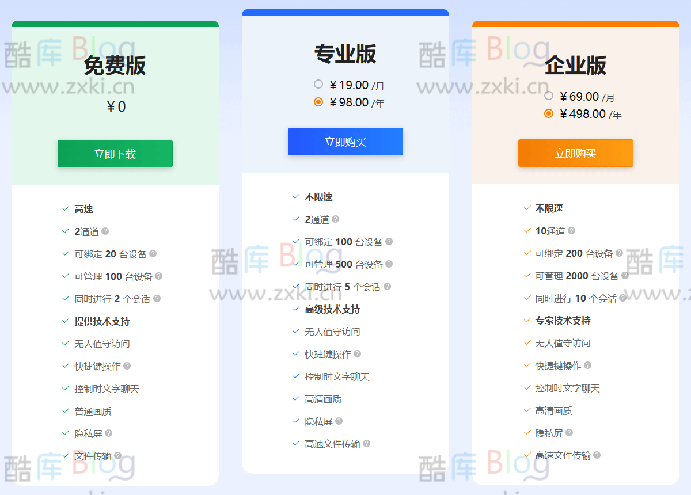691x495 pixels.
Task: Open help icon next to 10通道
Action: coord(572,231)
